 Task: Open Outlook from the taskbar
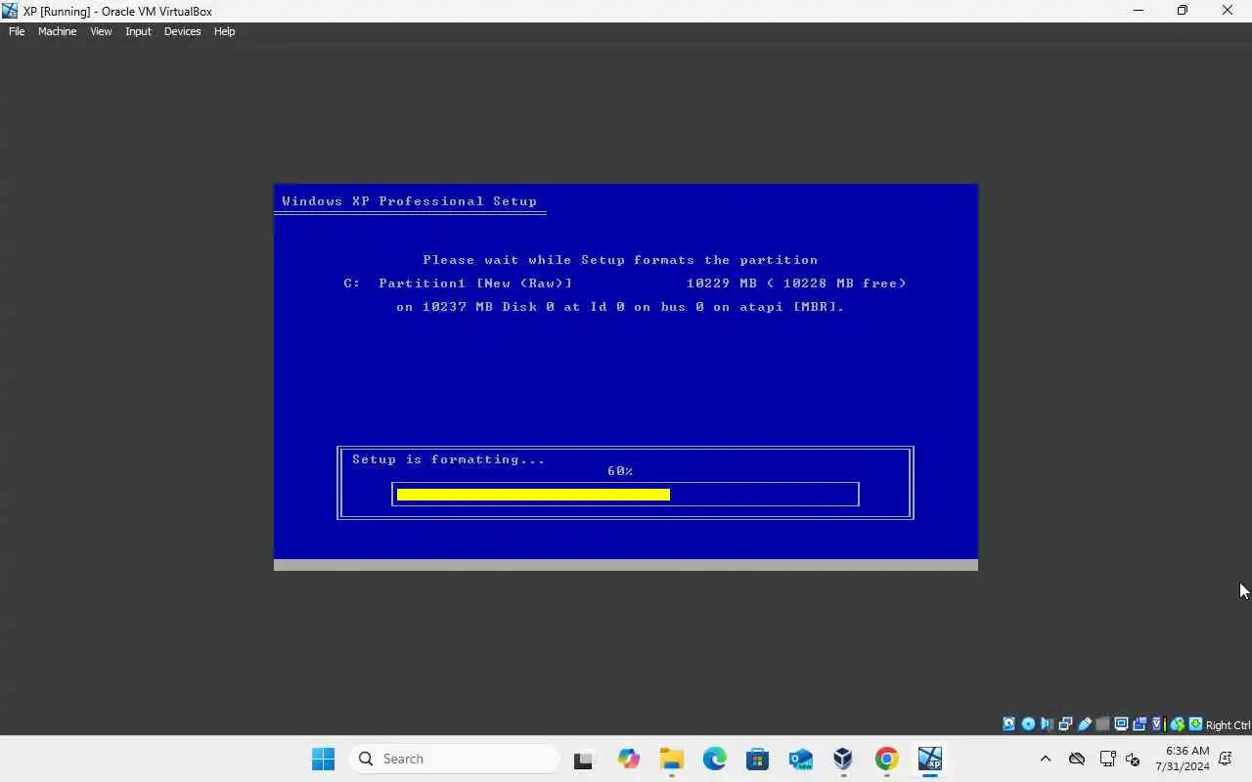[800, 759]
